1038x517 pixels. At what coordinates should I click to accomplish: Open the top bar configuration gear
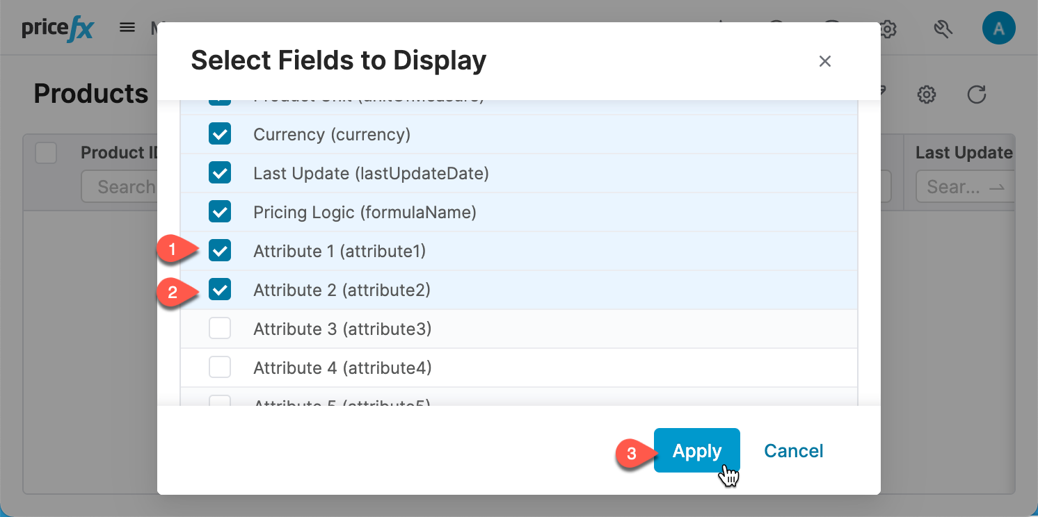(x=888, y=28)
